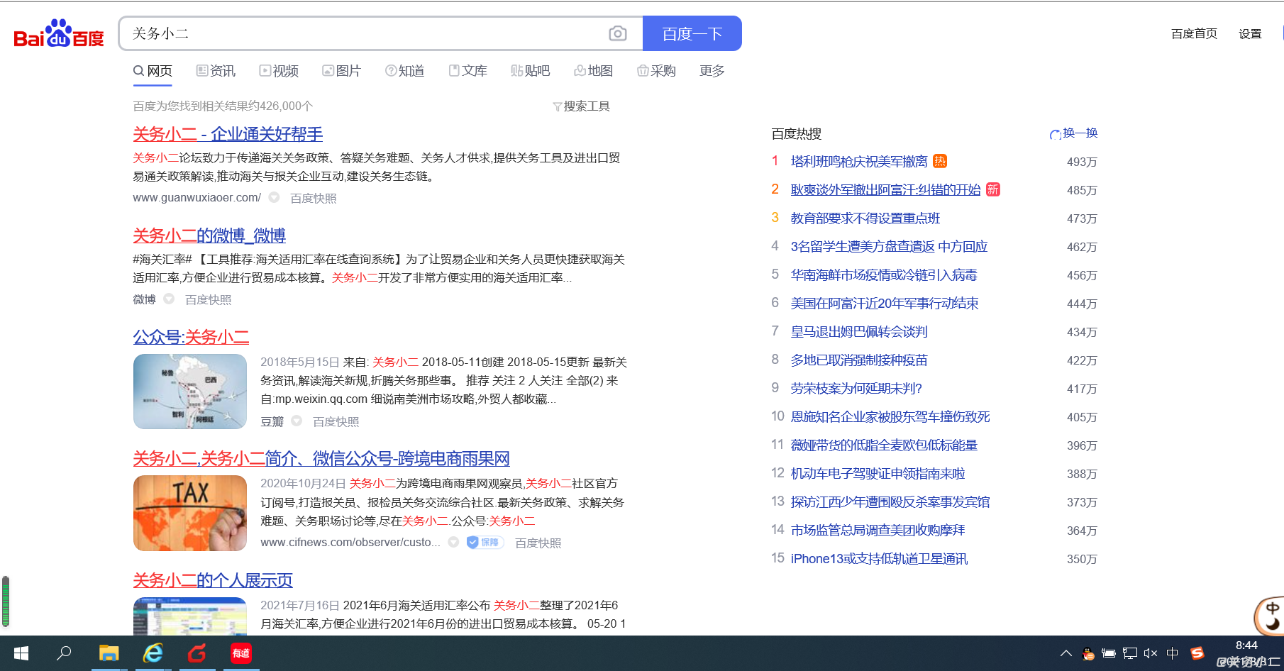Image resolution: width=1284 pixels, height=671 pixels.
Task: Open hot search 华南海鲜市场疫情或冷链引入病毒
Action: 884,275
